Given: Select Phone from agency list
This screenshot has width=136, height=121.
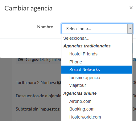Looking at the screenshot, I should coord(97,62).
